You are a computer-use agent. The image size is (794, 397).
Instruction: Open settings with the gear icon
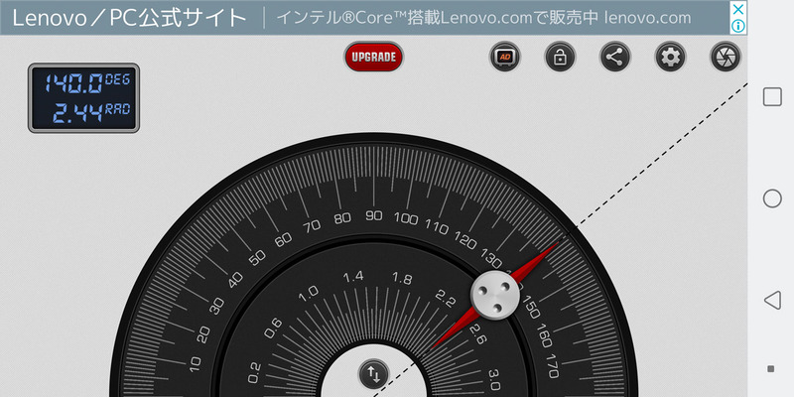point(671,57)
